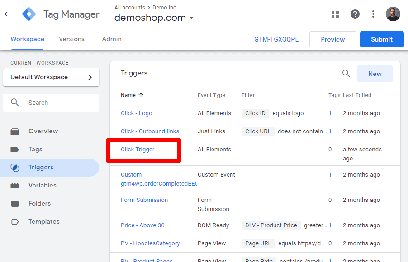Screen dimensions: 408x262
Task: Expand the demoshop.com container dropdown
Action: pos(191,18)
